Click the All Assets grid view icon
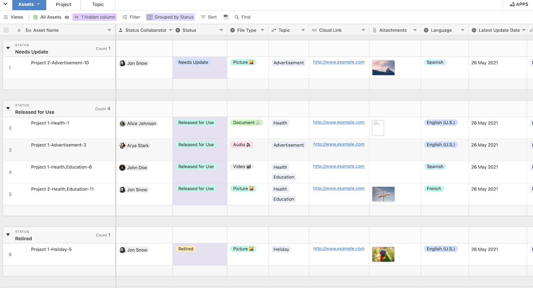533x288 pixels. point(36,17)
